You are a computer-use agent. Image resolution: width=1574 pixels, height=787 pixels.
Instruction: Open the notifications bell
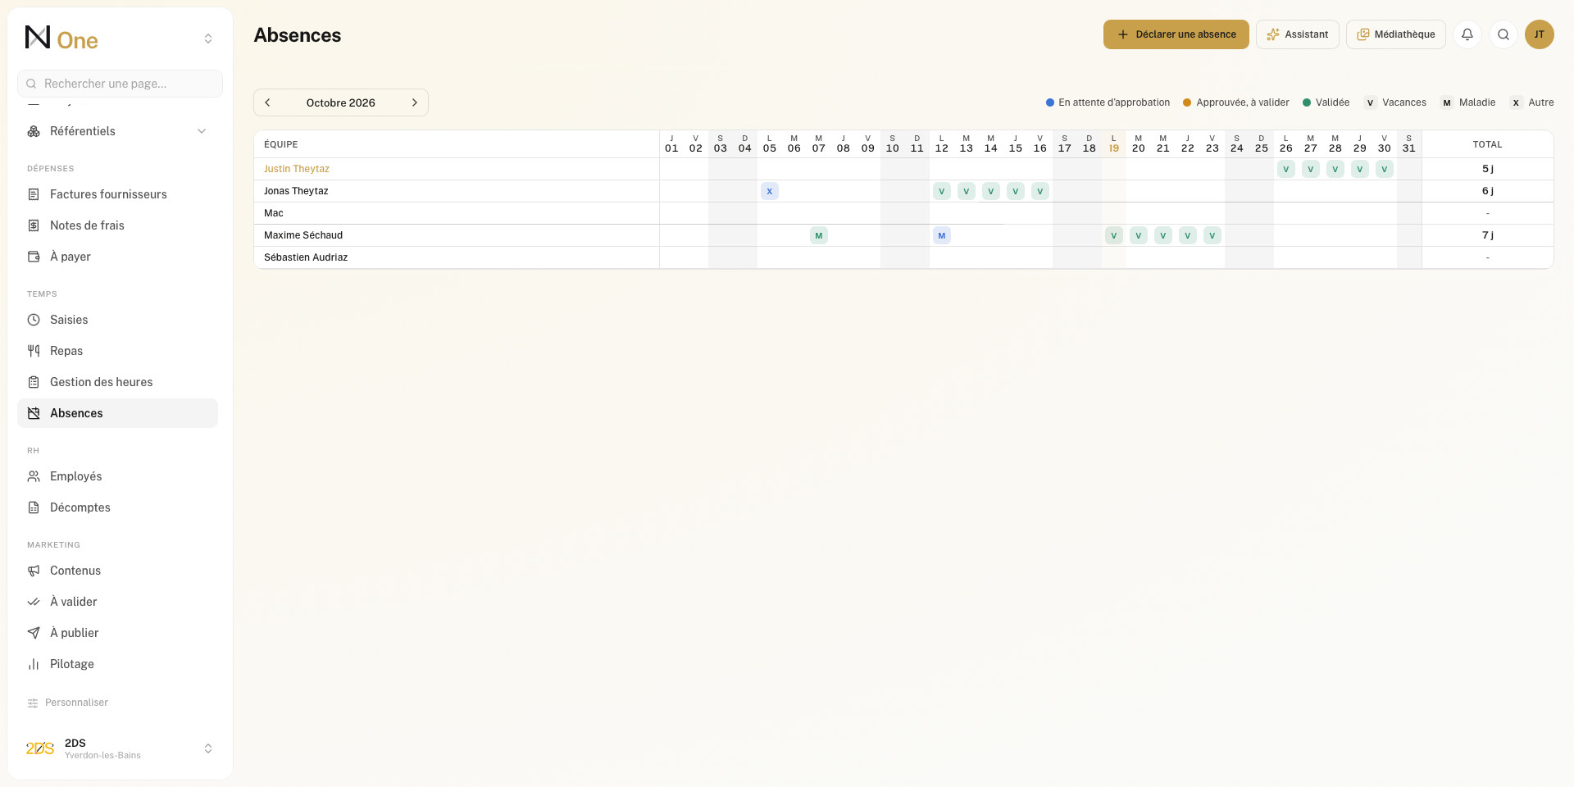coord(1467,34)
